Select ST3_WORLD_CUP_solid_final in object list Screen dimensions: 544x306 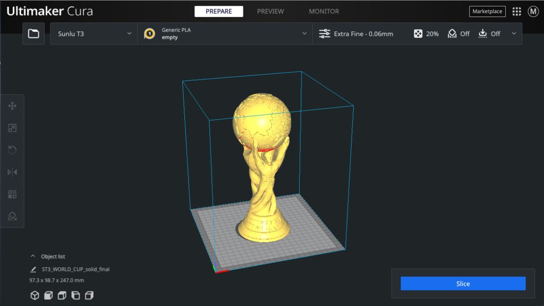point(75,269)
